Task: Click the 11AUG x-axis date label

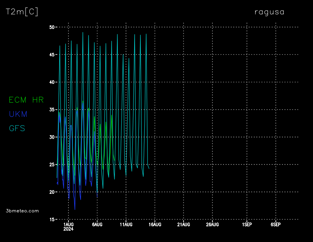Action: [126, 224]
